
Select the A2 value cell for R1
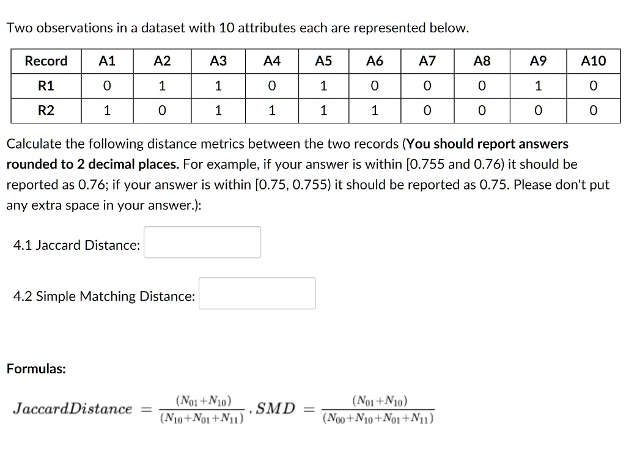pos(161,86)
